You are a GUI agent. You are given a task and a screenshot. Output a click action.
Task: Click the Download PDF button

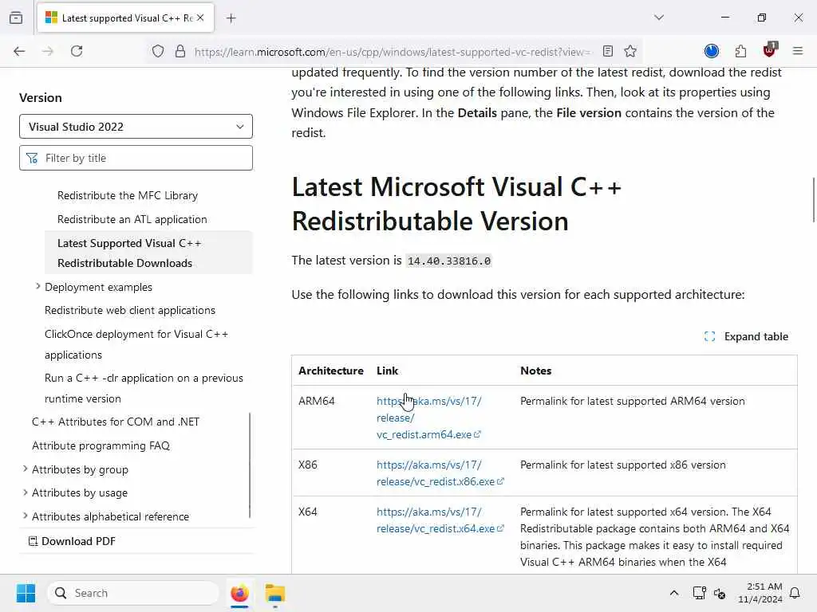[72, 541]
